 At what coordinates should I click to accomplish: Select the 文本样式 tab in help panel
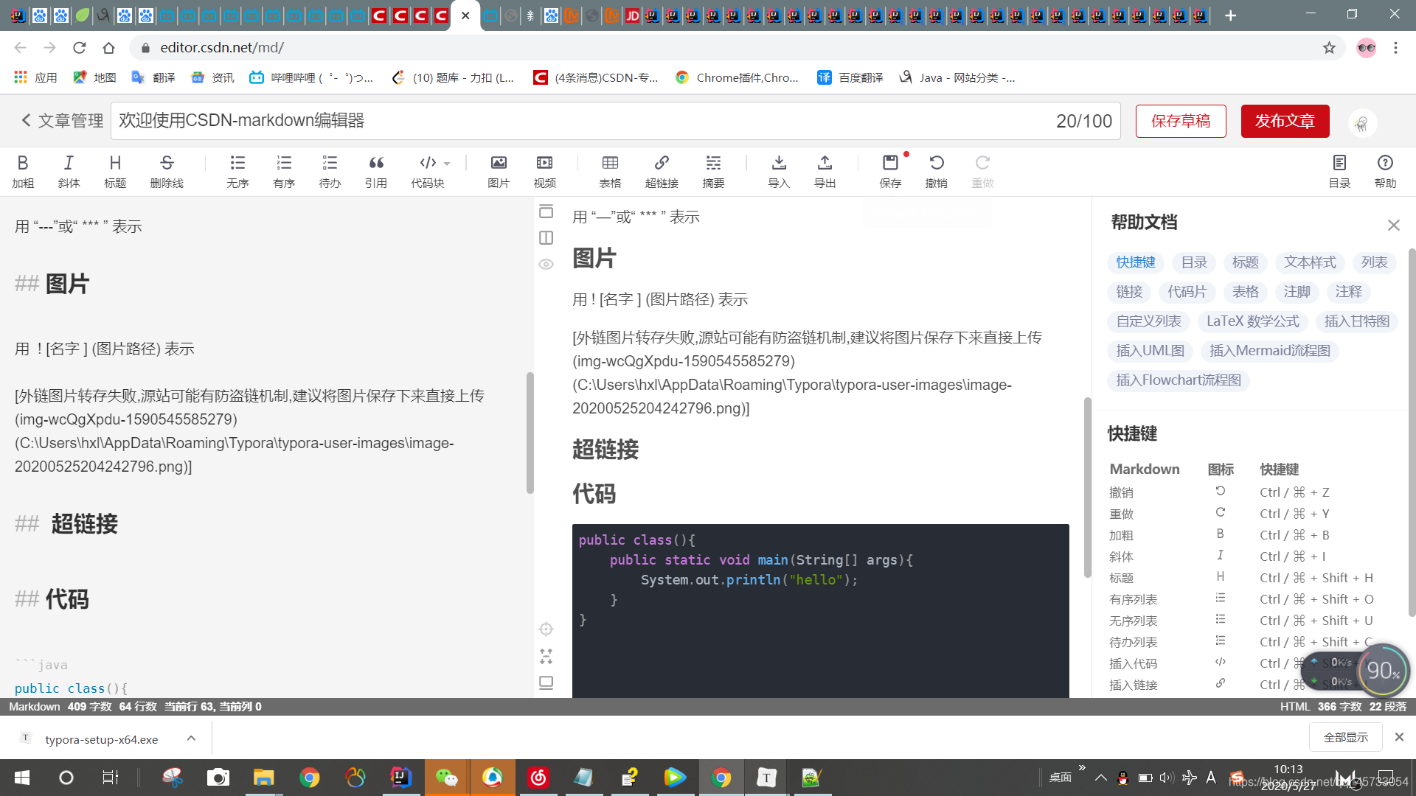pyautogui.click(x=1310, y=262)
